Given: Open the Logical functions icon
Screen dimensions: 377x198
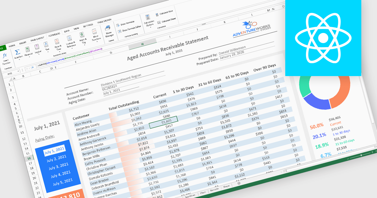Looking at the screenshot, I should coord(37,47).
